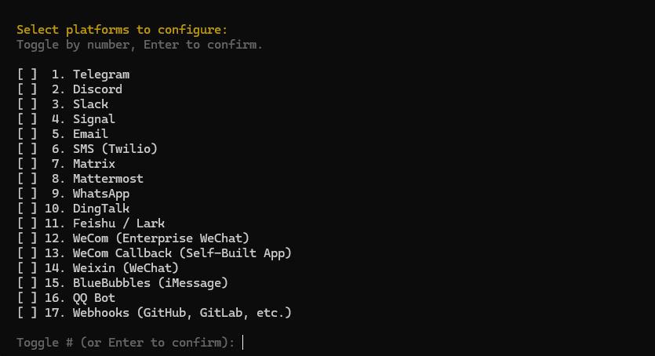Check the Slack platform box

pos(27,104)
